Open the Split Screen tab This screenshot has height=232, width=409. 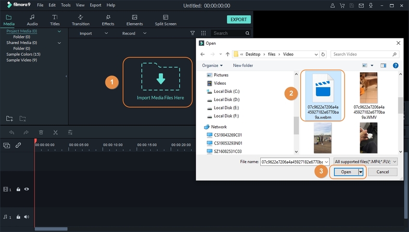pyautogui.click(x=166, y=20)
